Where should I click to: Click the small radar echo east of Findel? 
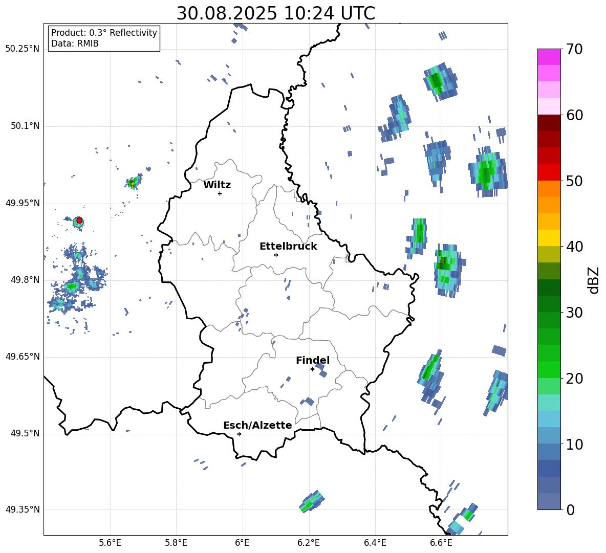pos(321,370)
